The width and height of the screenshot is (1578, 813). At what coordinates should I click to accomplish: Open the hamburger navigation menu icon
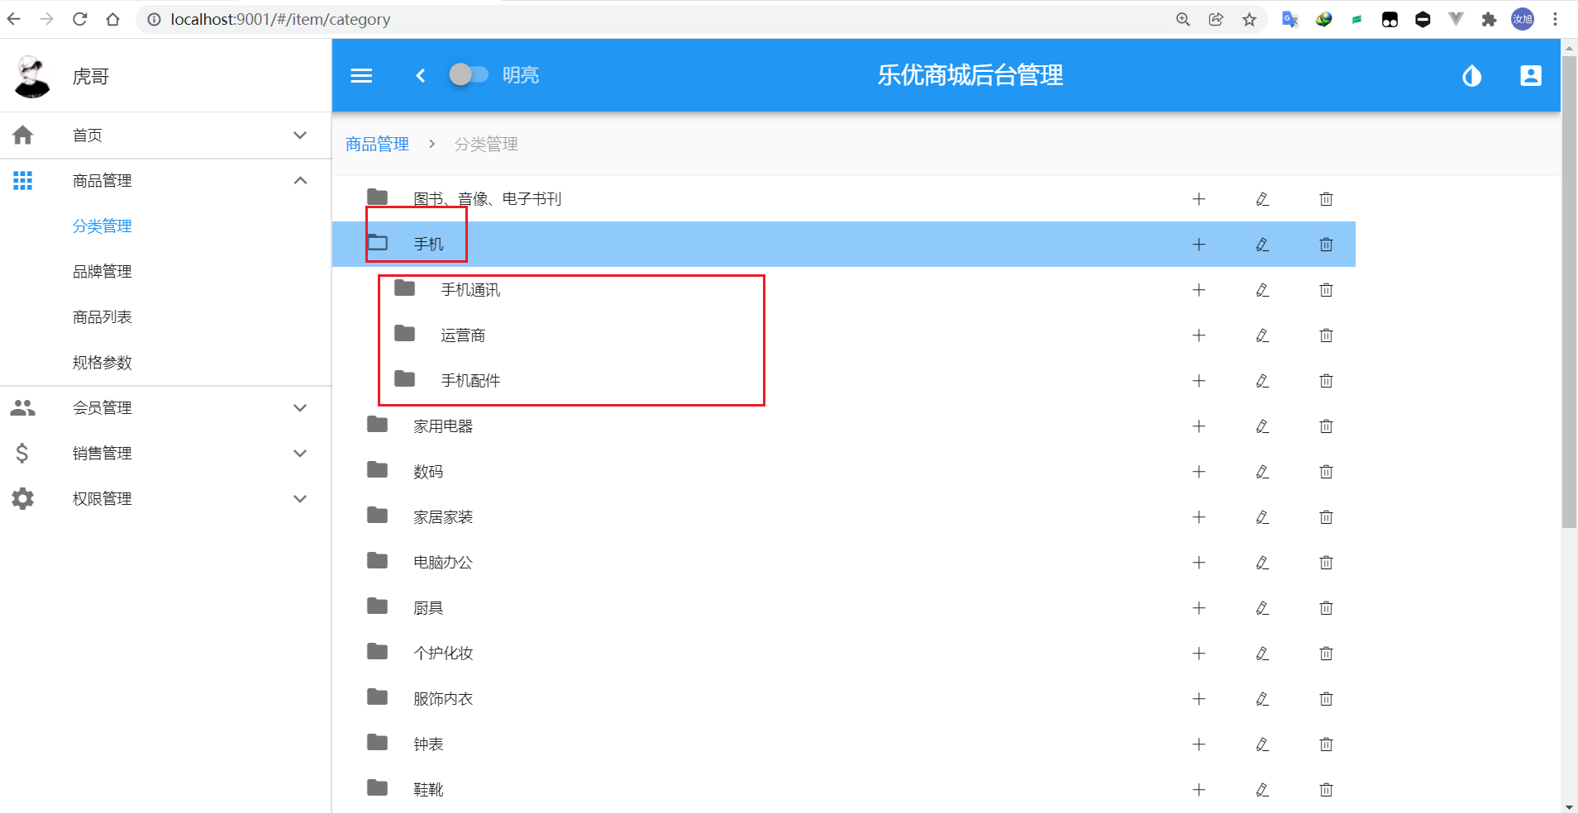(x=361, y=75)
